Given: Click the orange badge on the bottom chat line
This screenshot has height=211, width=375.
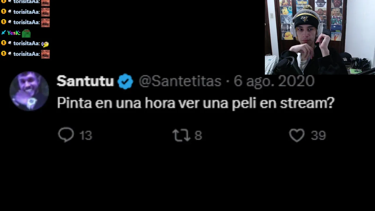Looking at the screenshot, I should click(x=4, y=54).
